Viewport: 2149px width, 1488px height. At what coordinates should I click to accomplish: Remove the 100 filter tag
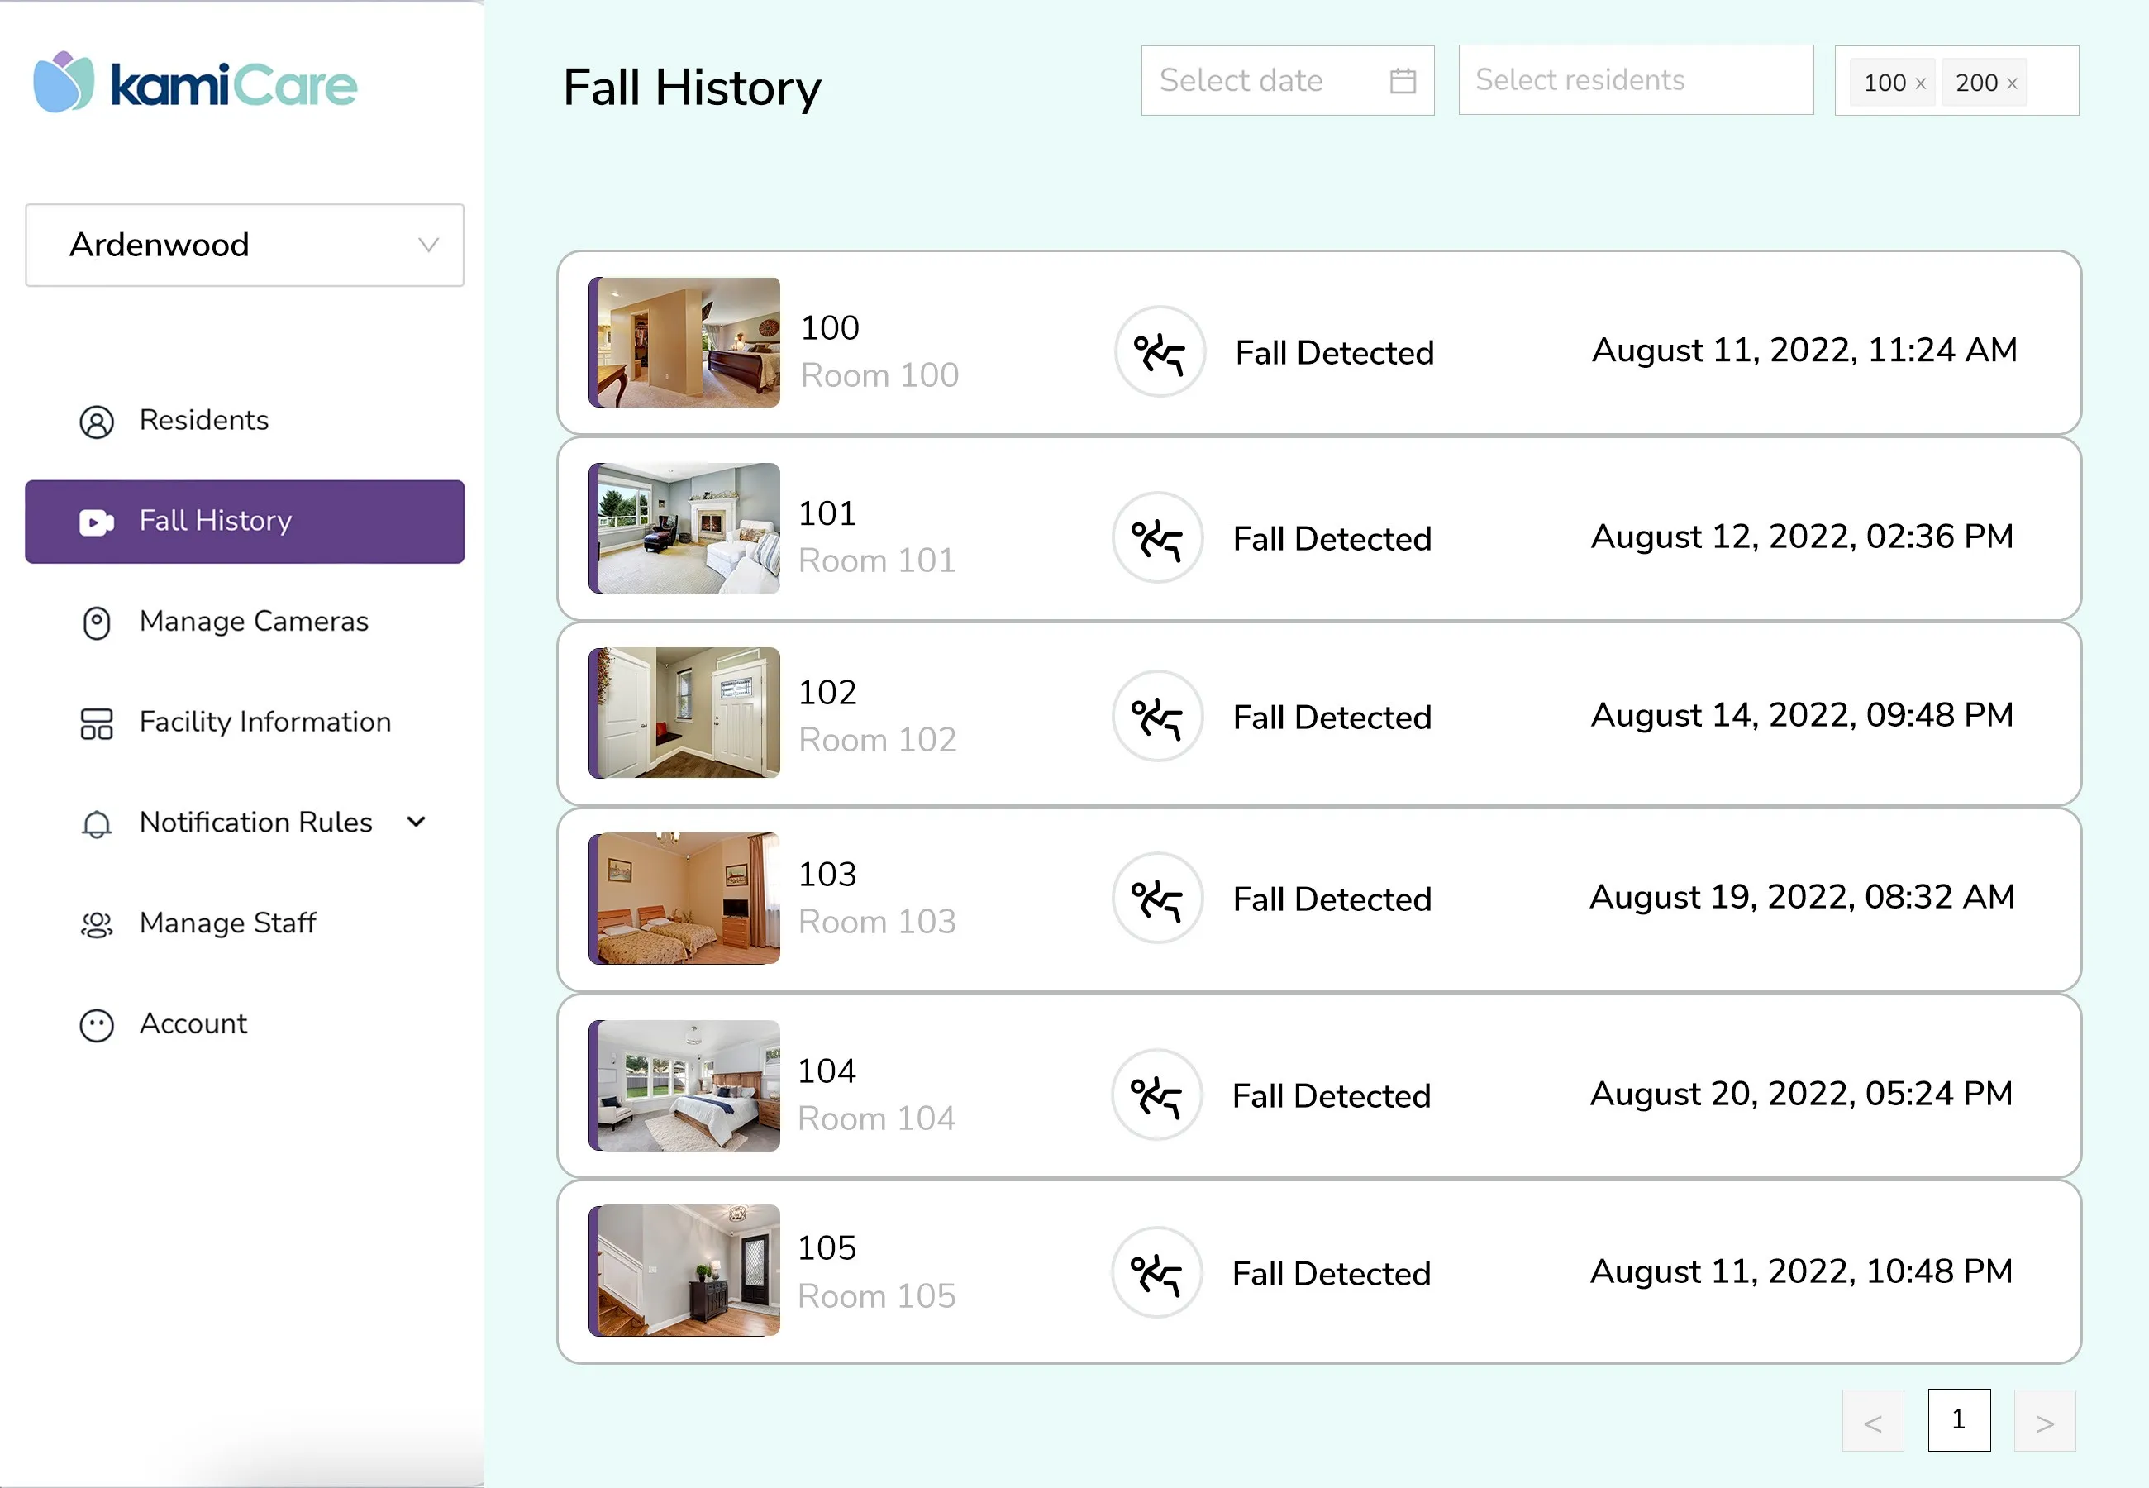tap(1920, 84)
